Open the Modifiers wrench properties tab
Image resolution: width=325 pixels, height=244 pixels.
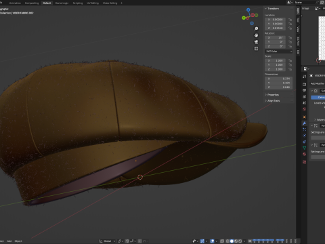[305, 123]
